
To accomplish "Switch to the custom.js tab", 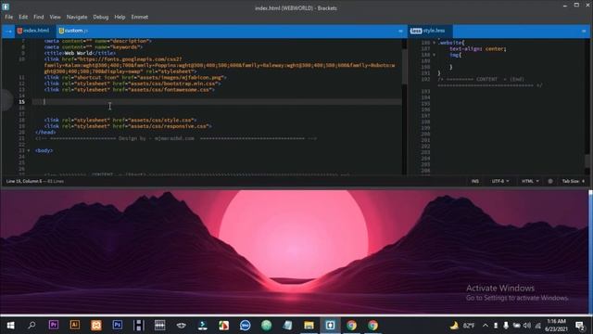I will (x=73, y=31).
